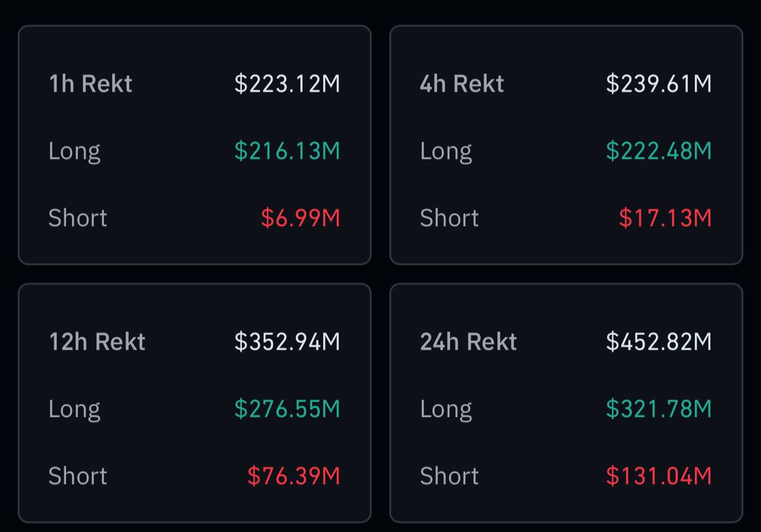Open the 24h Rekt card title
Viewport: 761px width, 532px height.
tap(468, 341)
